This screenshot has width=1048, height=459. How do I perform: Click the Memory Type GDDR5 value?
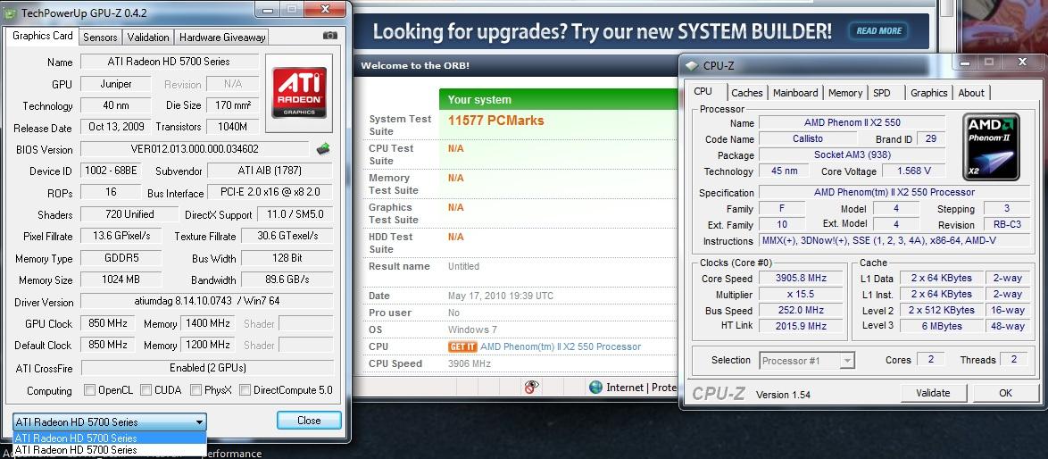[x=121, y=258]
